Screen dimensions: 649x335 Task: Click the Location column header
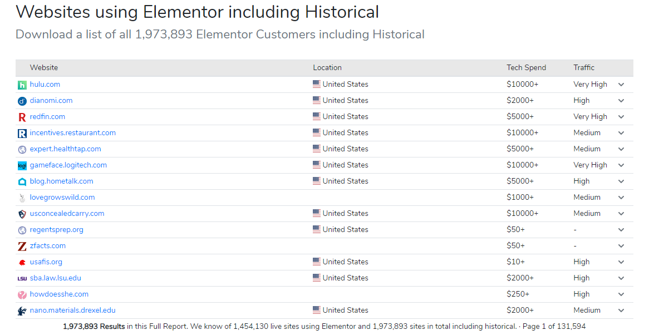[x=327, y=68]
